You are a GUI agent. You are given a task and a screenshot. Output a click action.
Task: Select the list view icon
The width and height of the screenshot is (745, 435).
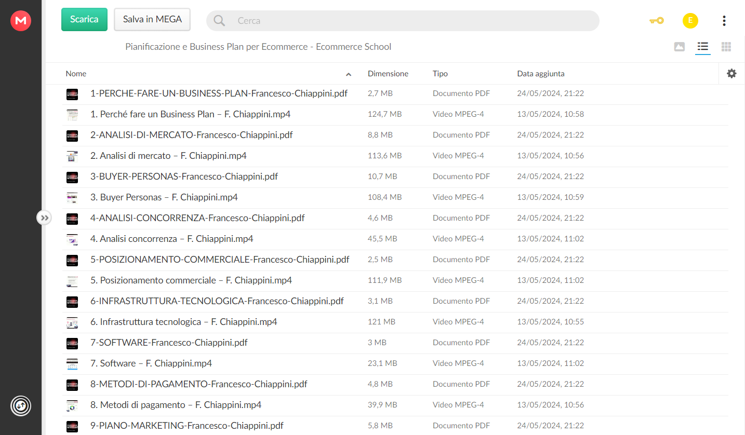(703, 47)
